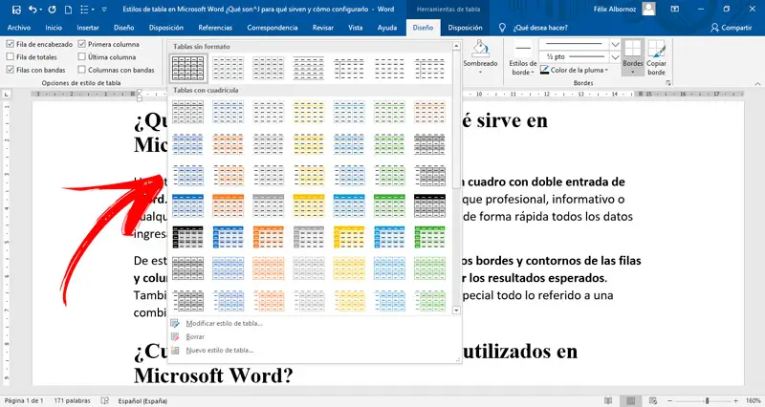
Task: Select the solid green header table style
Action: (389, 205)
